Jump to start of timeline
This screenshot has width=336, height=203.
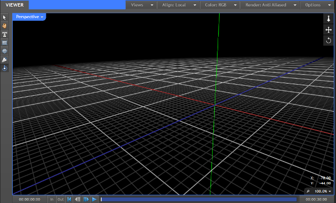(x=69, y=199)
